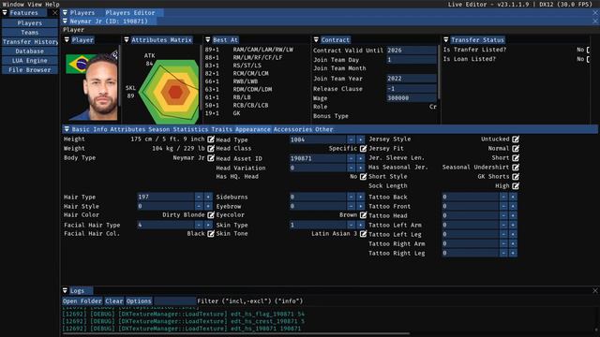Edit the Skin Tone icon
Image resolution: width=600 pixels, height=337 pixels.
[363, 233]
